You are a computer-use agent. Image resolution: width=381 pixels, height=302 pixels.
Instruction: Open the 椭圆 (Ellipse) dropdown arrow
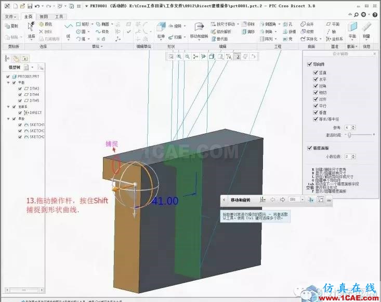click(x=112, y=24)
